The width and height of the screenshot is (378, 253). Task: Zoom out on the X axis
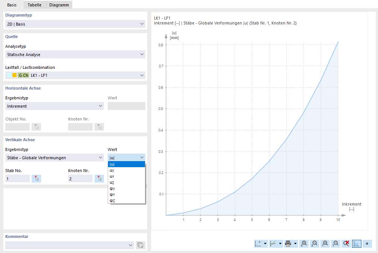[314, 244]
